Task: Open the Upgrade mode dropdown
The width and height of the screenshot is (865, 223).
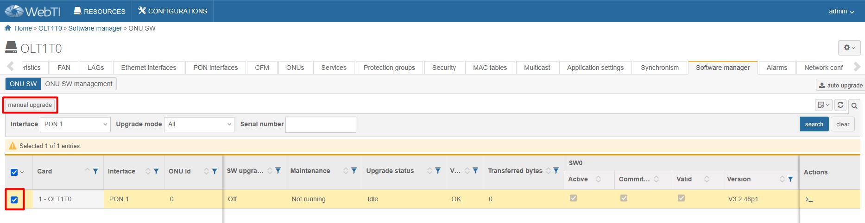Action: click(x=199, y=124)
